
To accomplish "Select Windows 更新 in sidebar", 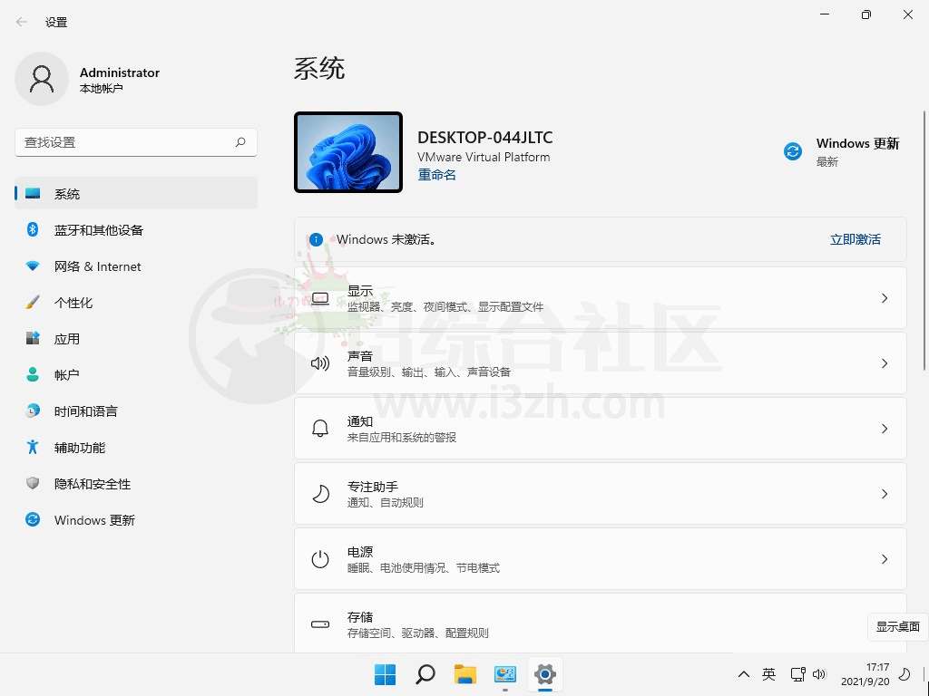I will coord(93,519).
